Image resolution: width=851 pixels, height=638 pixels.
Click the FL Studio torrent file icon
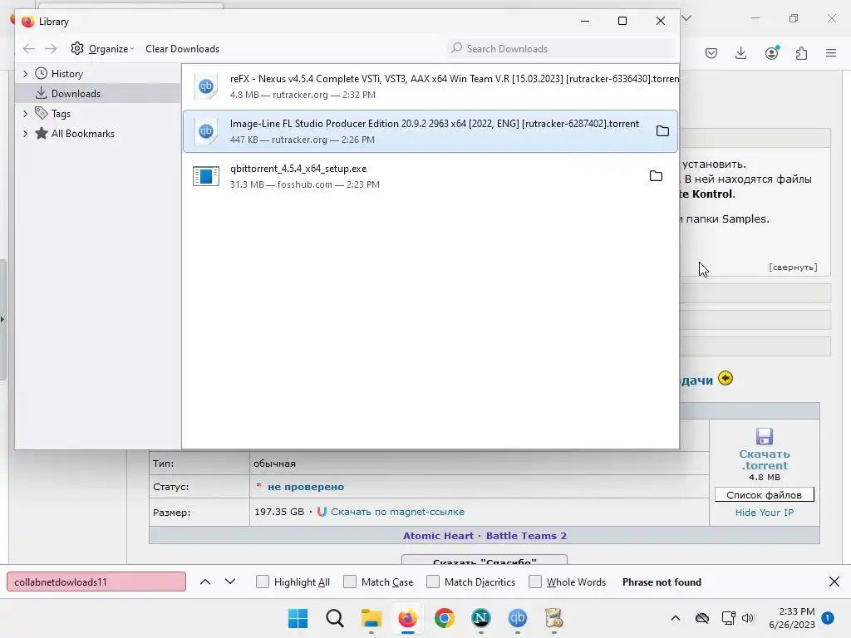point(206,131)
